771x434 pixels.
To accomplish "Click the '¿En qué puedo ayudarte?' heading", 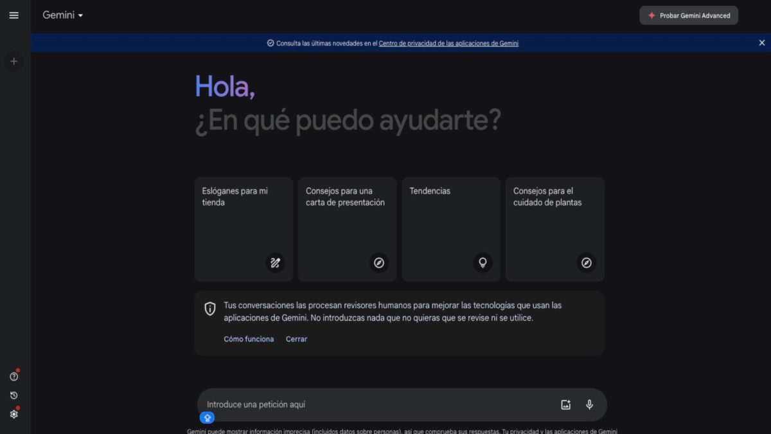I will [x=348, y=122].
